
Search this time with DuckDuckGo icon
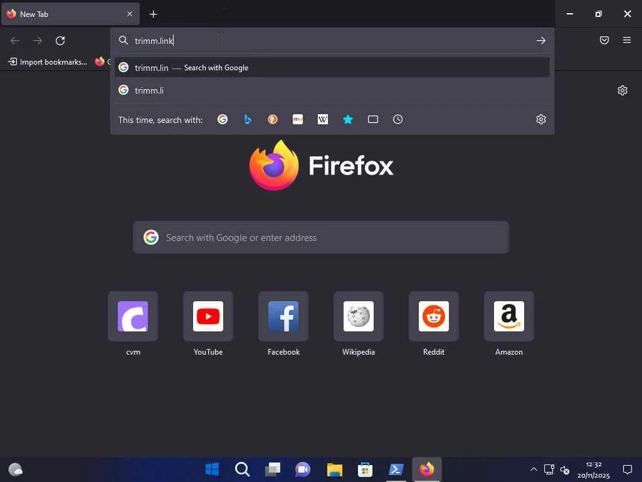[x=273, y=119]
